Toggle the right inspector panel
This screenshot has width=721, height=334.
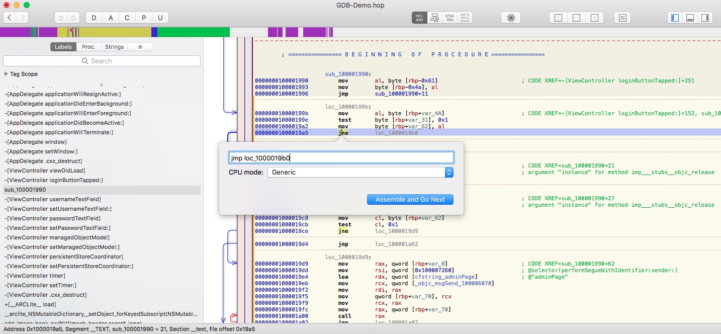click(x=705, y=18)
